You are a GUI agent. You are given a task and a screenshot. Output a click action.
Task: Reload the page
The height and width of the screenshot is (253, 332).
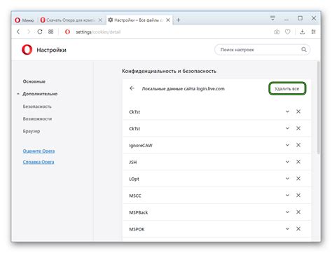40,32
